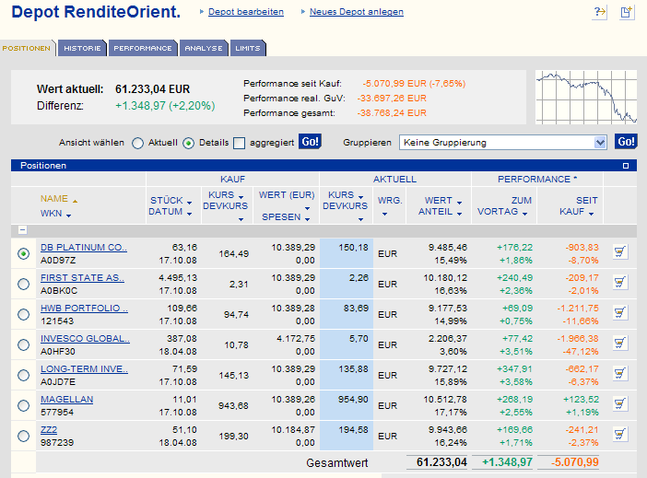
Task: Click the cart icon in ZZ2 row
Action: click(619, 435)
